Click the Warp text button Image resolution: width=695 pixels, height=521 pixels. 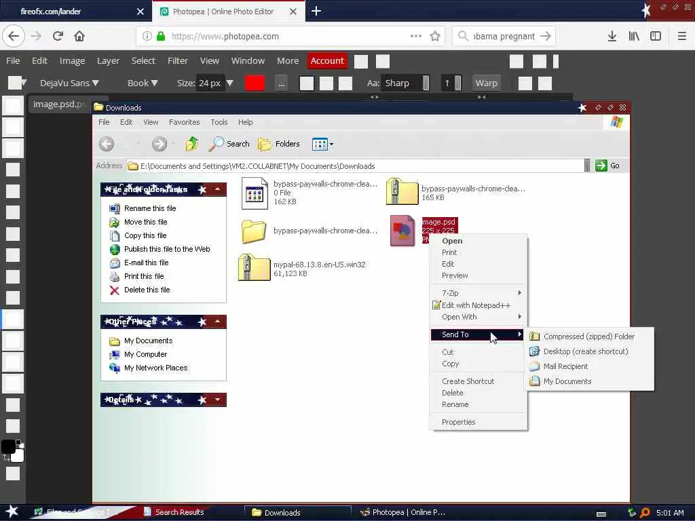[486, 83]
